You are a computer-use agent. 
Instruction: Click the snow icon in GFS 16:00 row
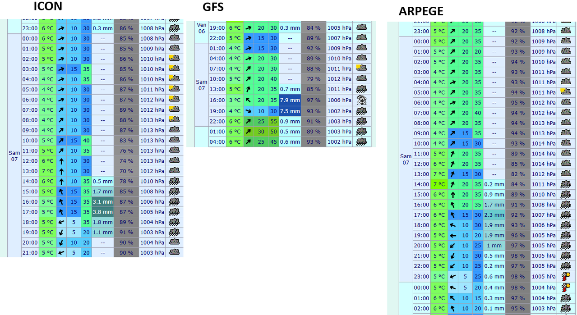click(362, 100)
